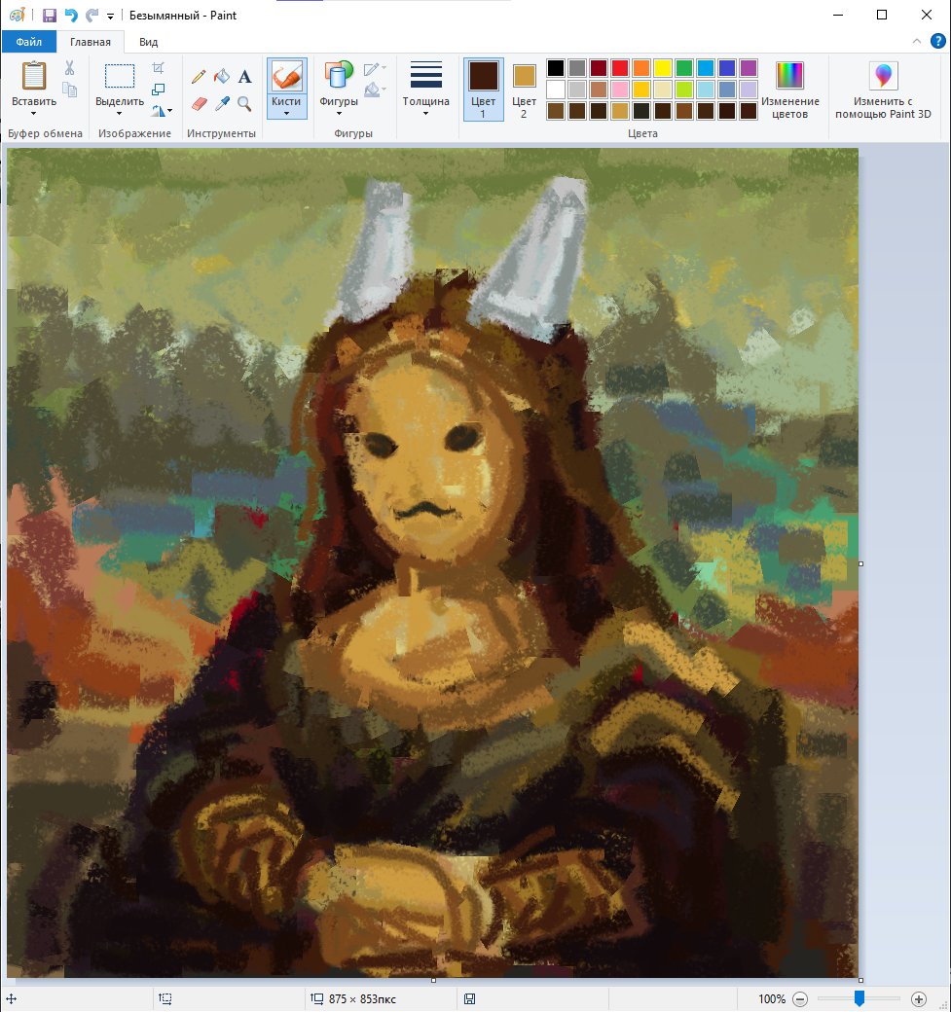Select the Color picker eyedropper tool
Image resolution: width=951 pixels, height=1012 pixels.
tap(222, 103)
